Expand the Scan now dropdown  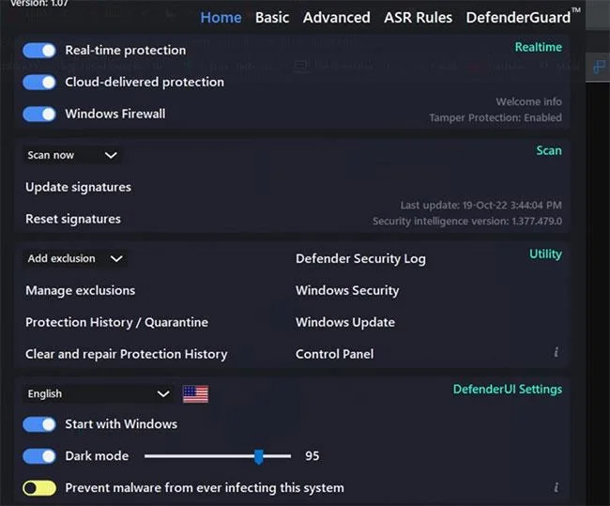pyautogui.click(x=72, y=155)
